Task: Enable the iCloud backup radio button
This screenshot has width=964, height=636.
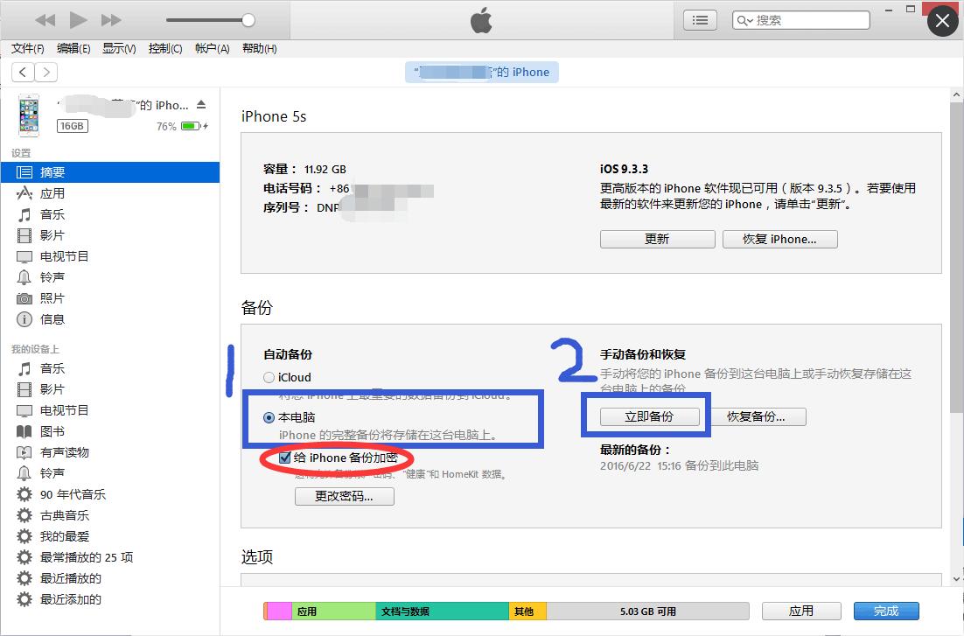Action: (269, 377)
